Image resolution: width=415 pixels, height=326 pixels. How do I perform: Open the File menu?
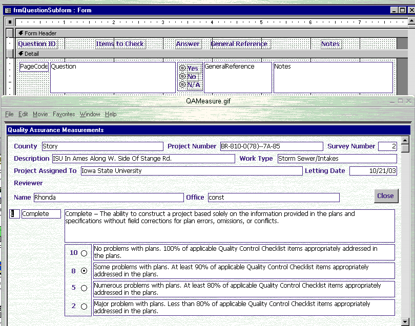(9, 114)
